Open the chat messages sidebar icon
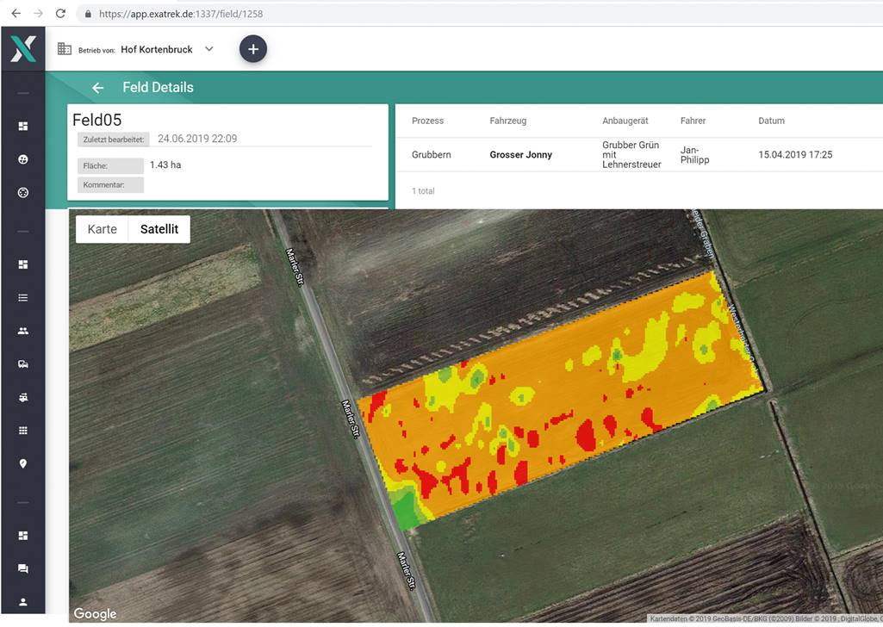 pyautogui.click(x=23, y=568)
